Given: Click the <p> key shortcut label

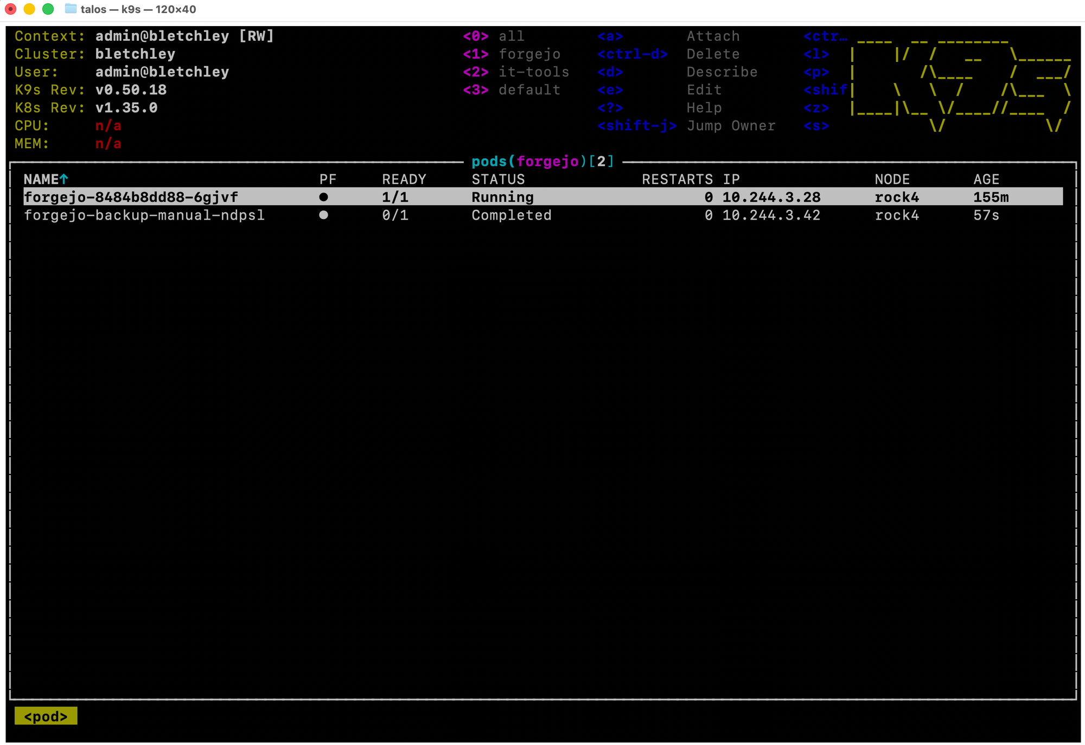Looking at the screenshot, I should (816, 72).
